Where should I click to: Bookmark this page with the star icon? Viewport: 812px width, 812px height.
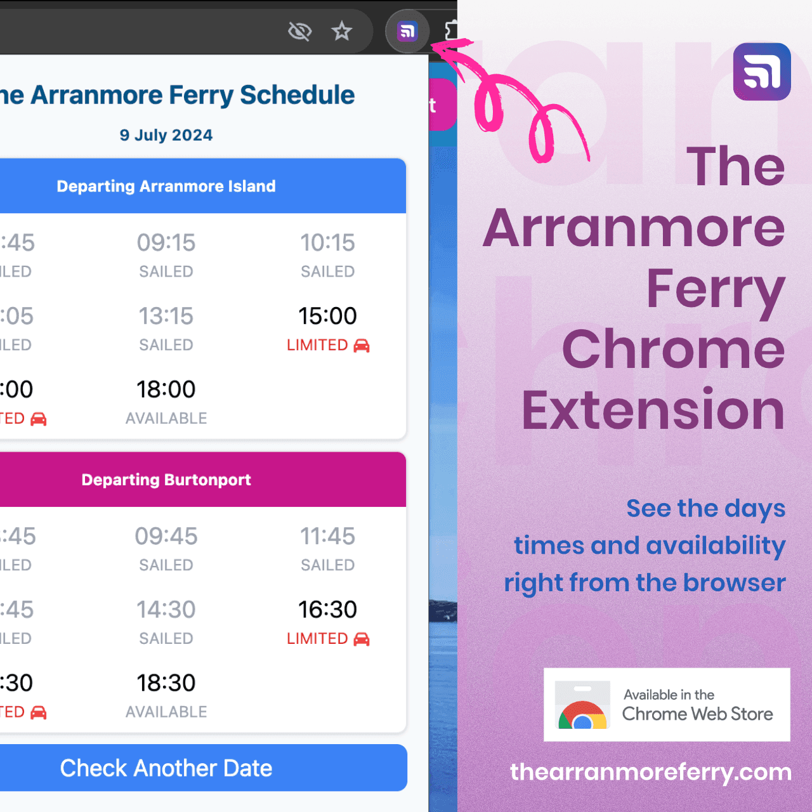point(342,30)
